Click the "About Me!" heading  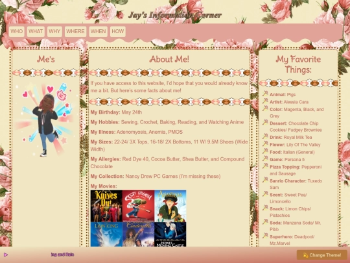(x=169, y=59)
